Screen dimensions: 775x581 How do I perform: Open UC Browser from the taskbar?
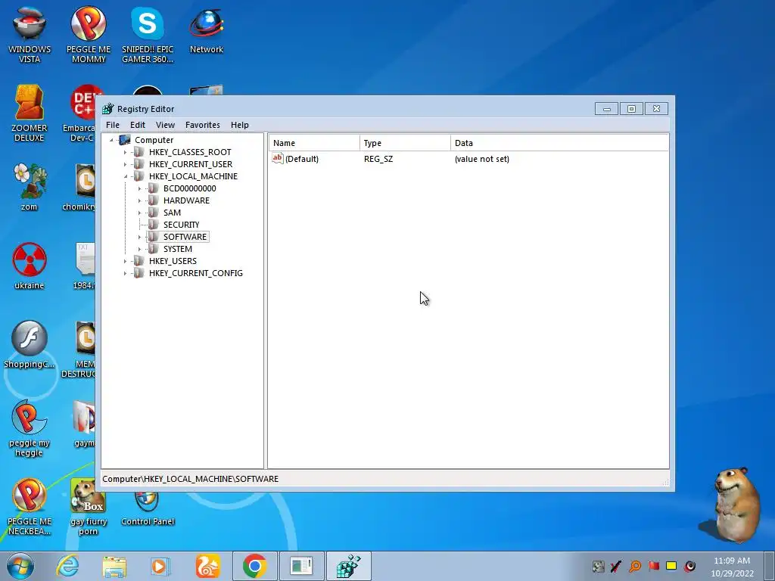pos(207,566)
